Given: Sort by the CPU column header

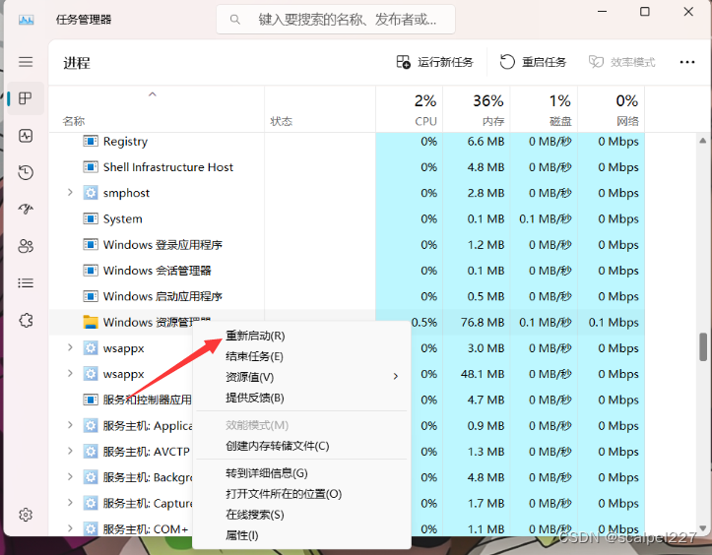Looking at the screenshot, I should [409, 109].
